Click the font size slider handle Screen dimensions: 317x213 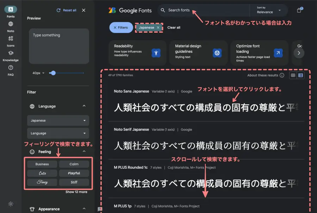(x=53, y=73)
